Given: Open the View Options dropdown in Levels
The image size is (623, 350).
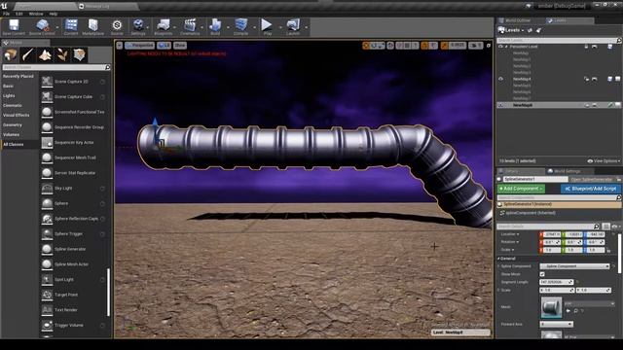Looking at the screenshot, I should pyautogui.click(x=604, y=161).
